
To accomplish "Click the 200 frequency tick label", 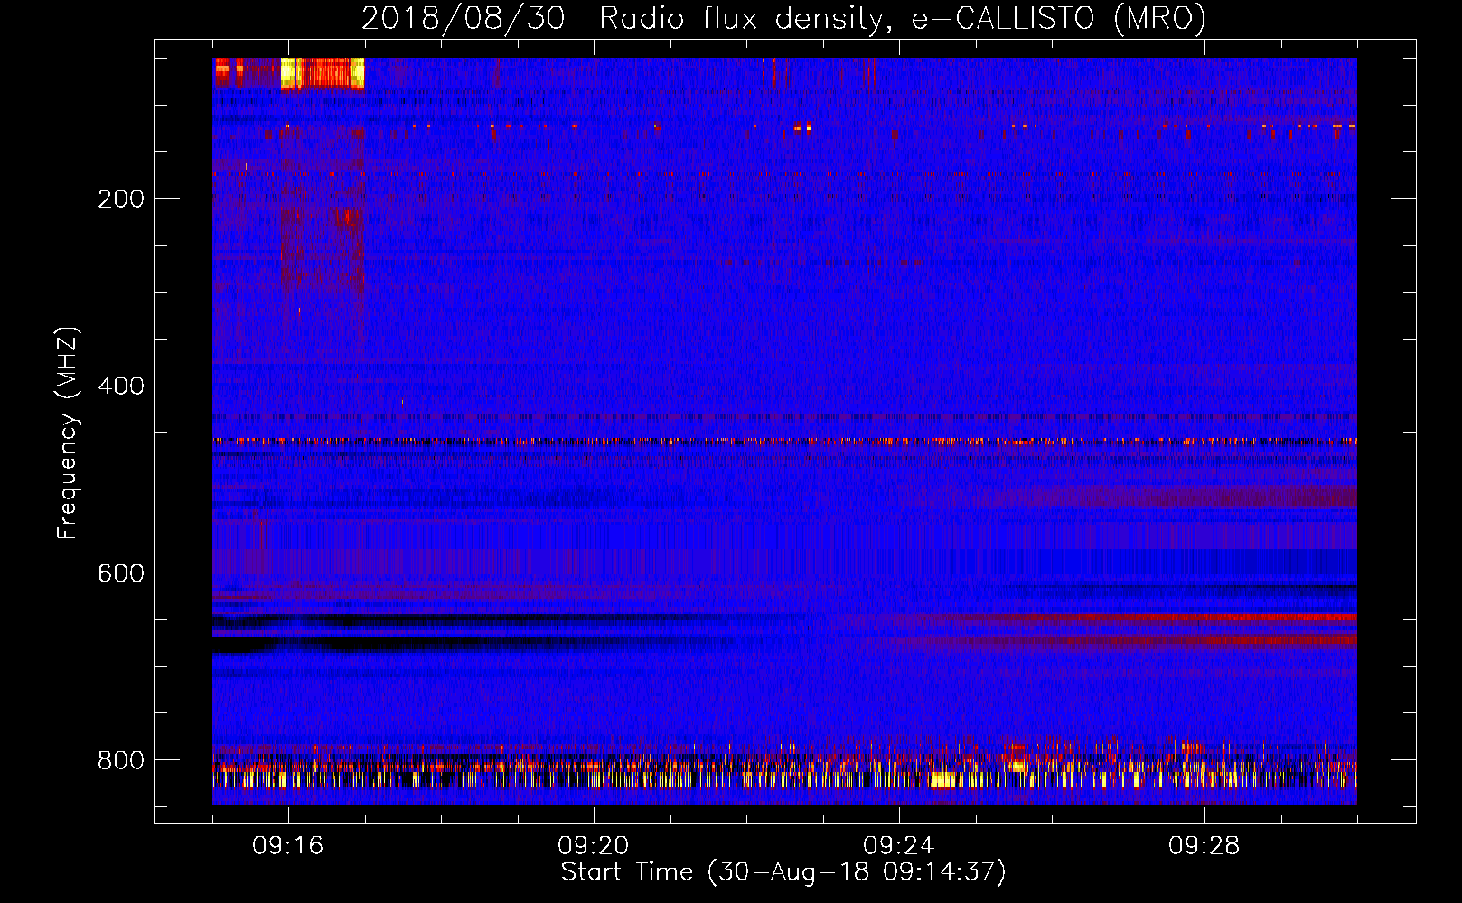I will coord(121,199).
